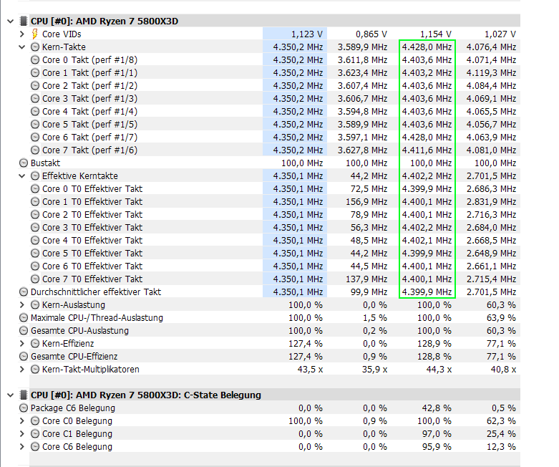The width and height of the screenshot is (559, 467).
Task: Select the Bustakt row label
Action: (x=45, y=163)
